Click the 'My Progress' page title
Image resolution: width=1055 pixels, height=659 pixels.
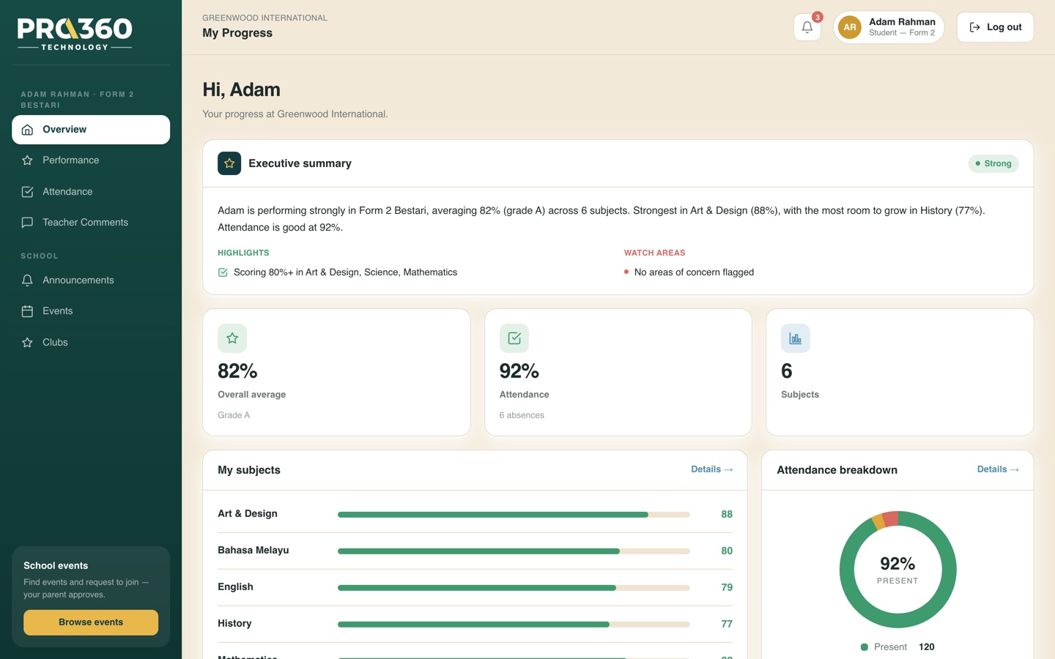click(x=237, y=33)
